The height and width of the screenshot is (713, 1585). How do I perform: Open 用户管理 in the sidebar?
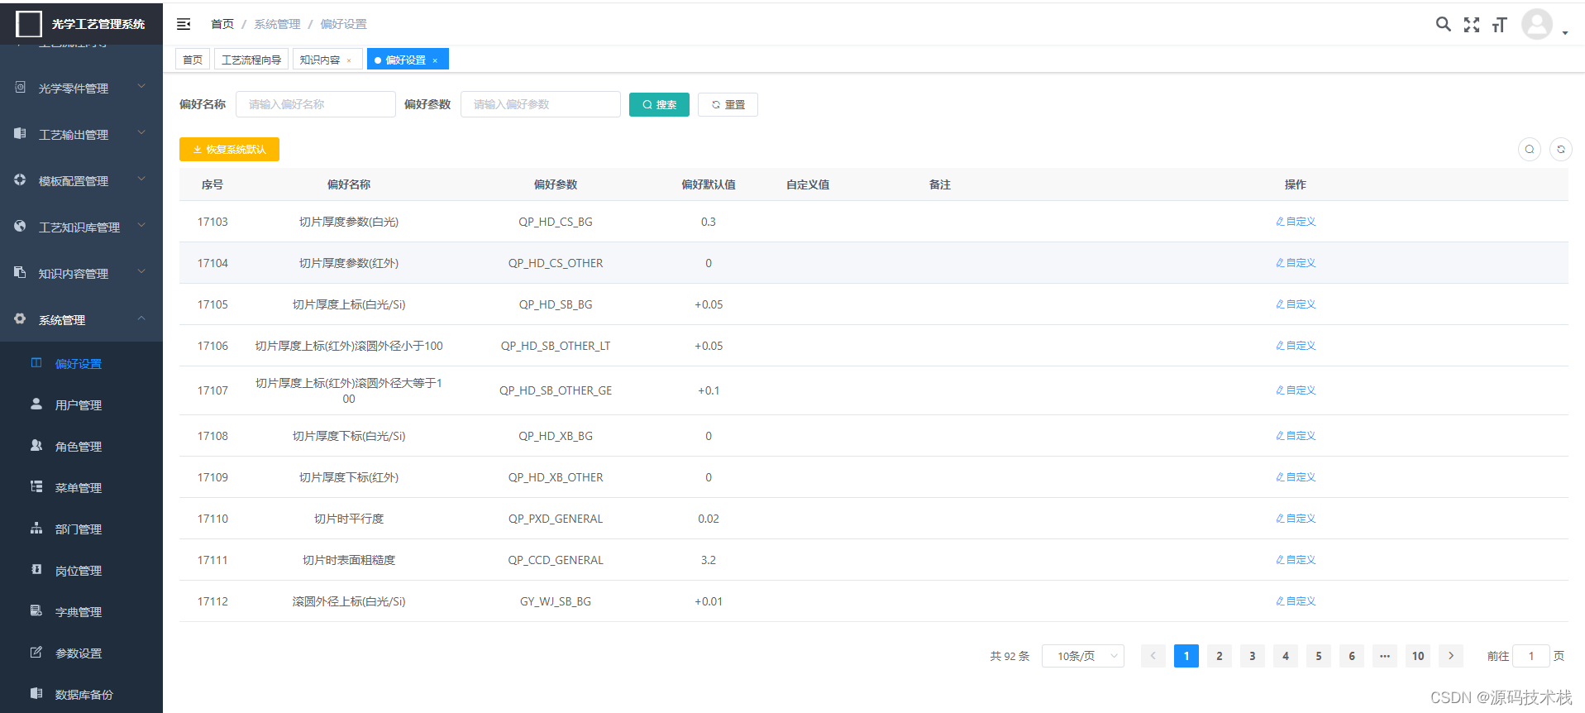[x=81, y=404]
